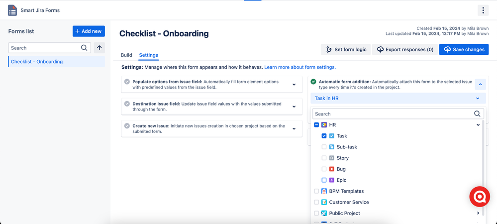
Task: Expand the Public Project chevron
Action: coord(478,213)
